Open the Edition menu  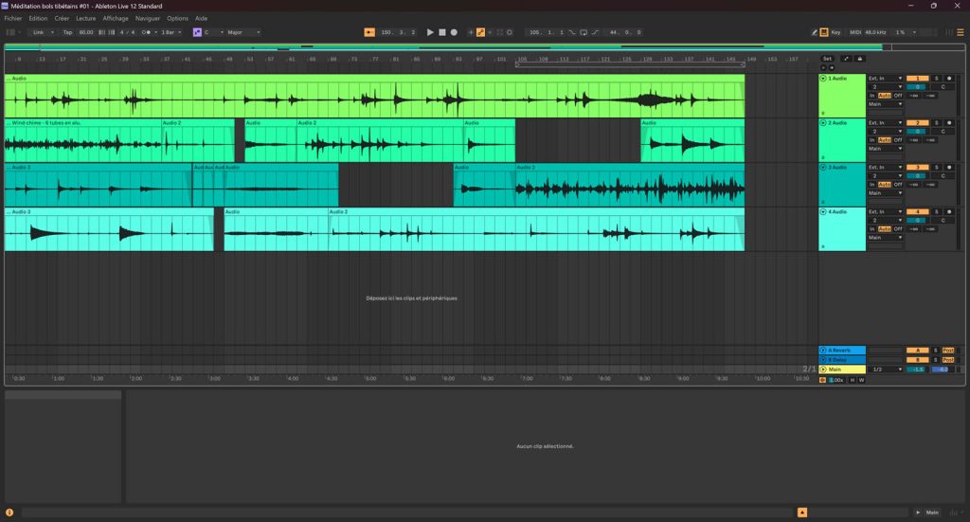(x=38, y=19)
